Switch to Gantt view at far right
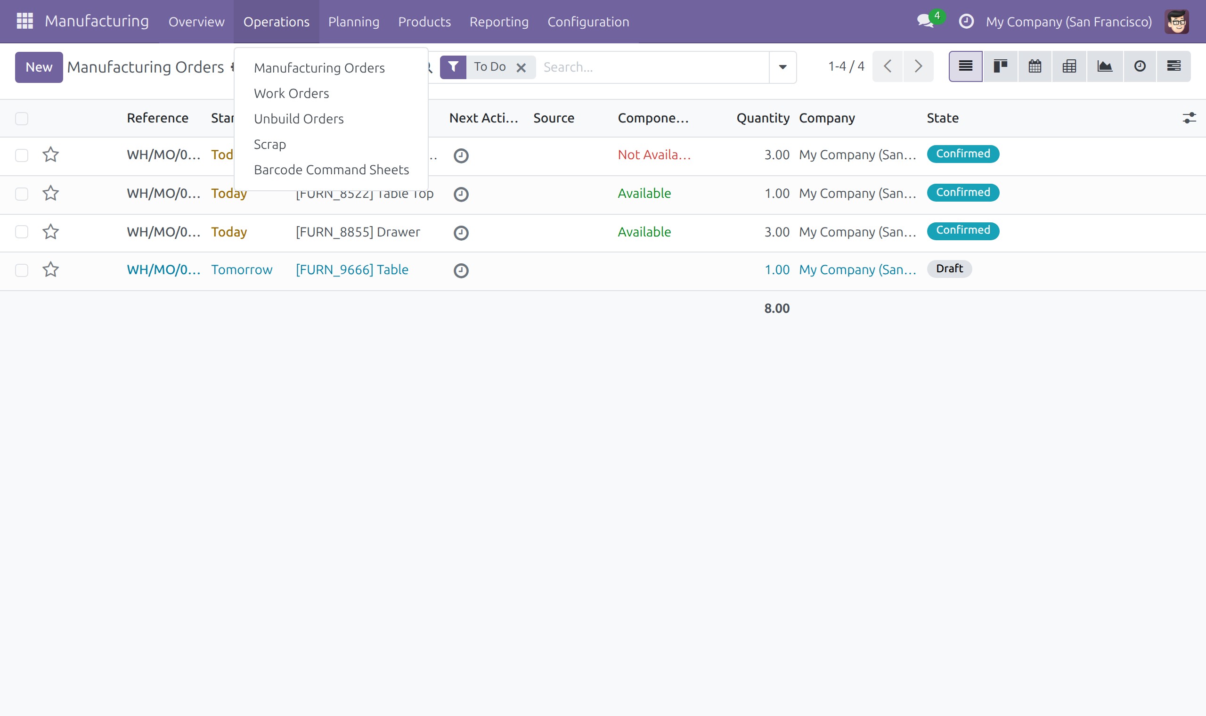 (1173, 66)
